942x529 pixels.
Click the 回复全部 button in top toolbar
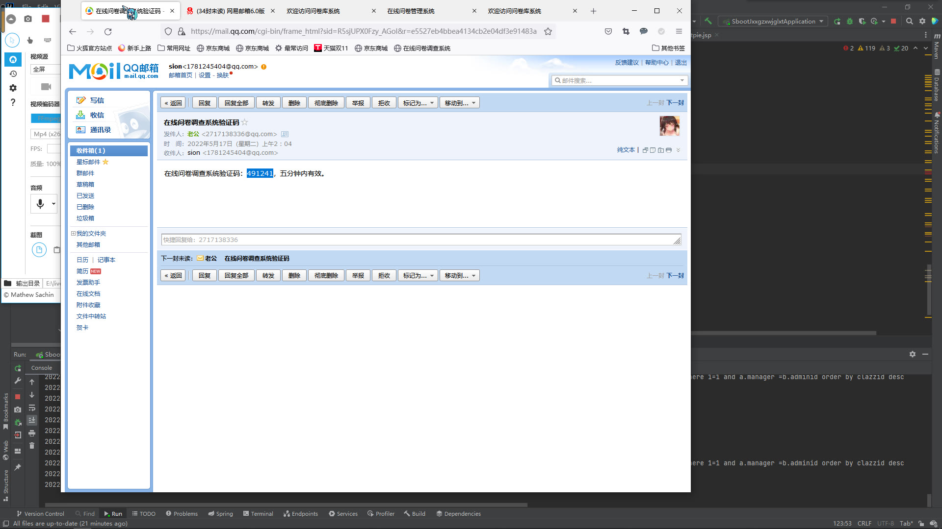pos(236,103)
